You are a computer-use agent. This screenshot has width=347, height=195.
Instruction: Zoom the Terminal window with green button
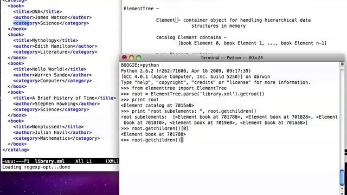(x=139, y=58)
